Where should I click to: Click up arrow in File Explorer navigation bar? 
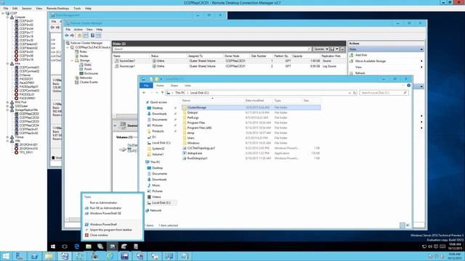[x=162, y=93]
